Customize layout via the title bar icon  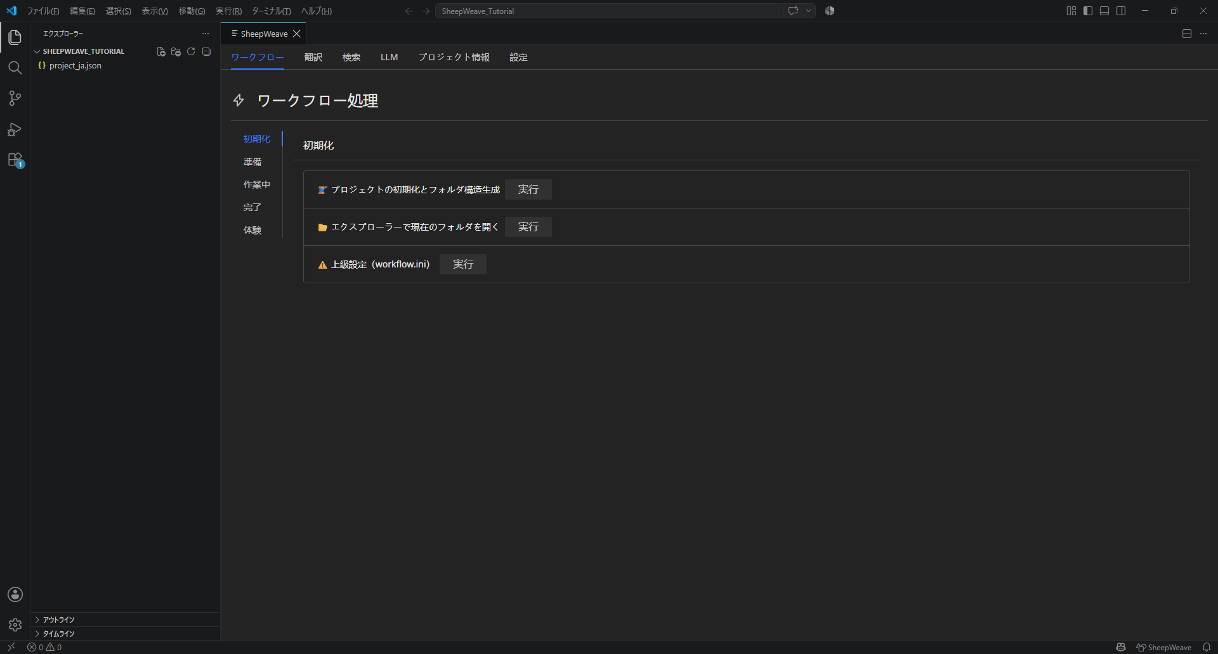coord(1071,11)
